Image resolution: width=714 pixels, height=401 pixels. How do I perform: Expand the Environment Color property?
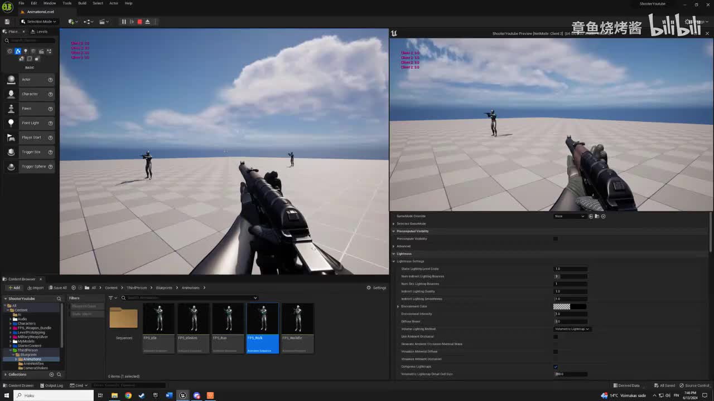pyautogui.click(x=398, y=306)
